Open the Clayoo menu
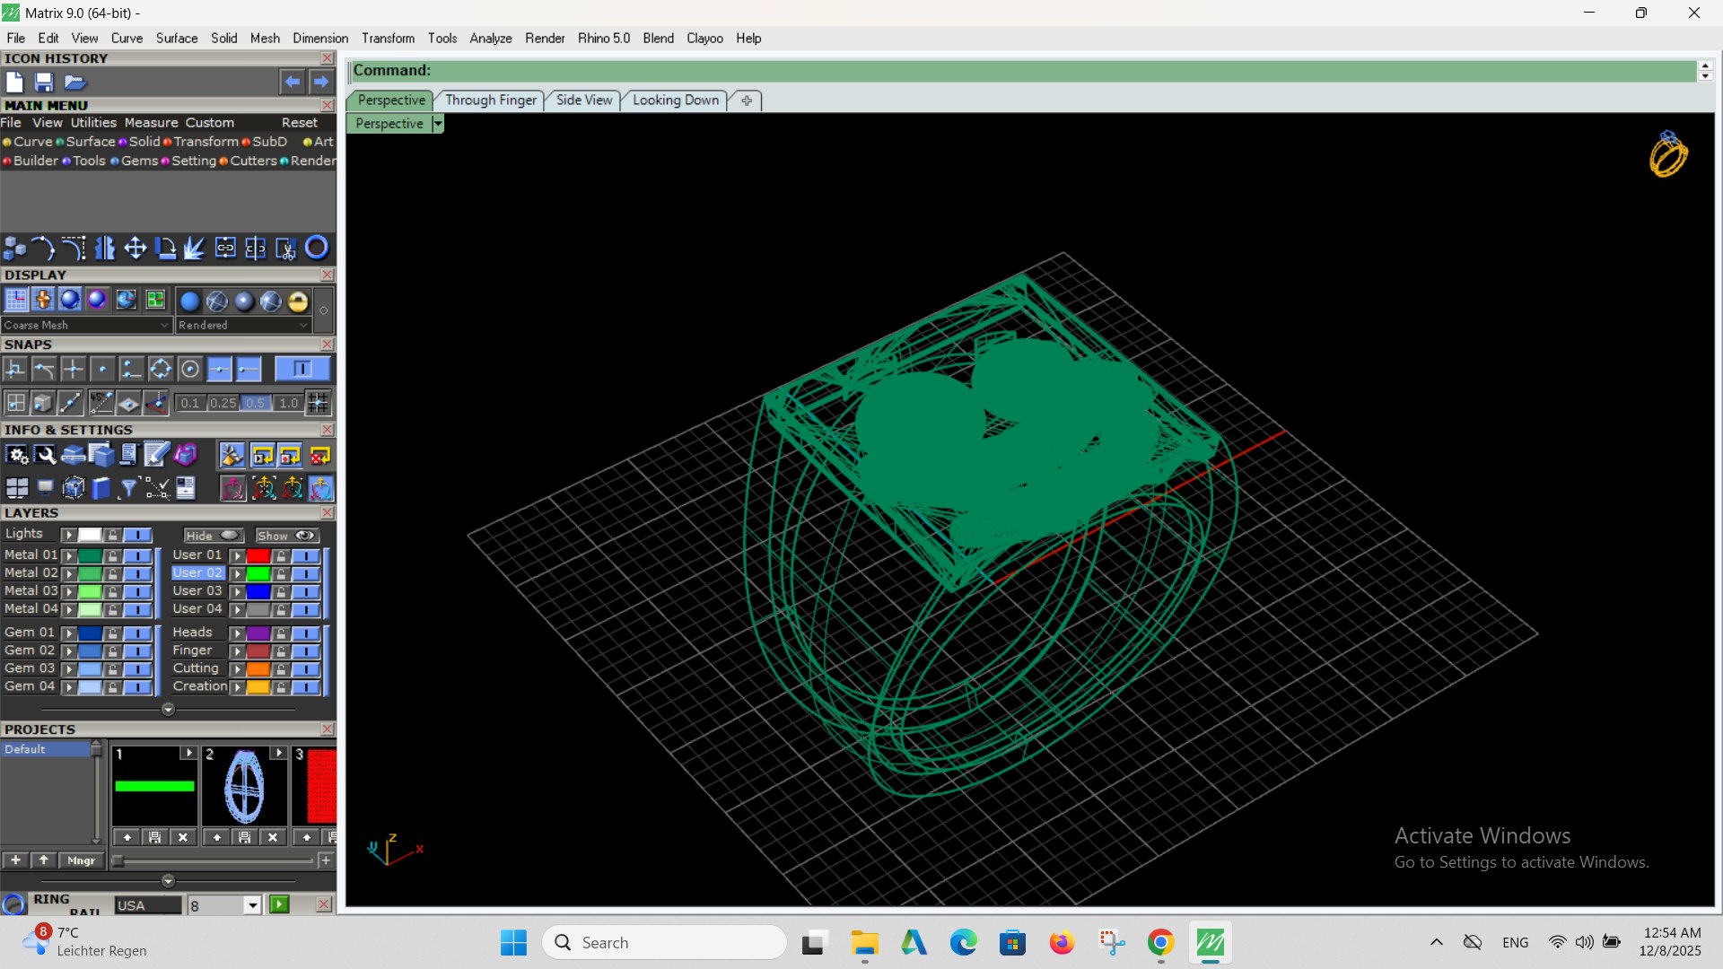This screenshot has height=969, width=1723. (704, 39)
